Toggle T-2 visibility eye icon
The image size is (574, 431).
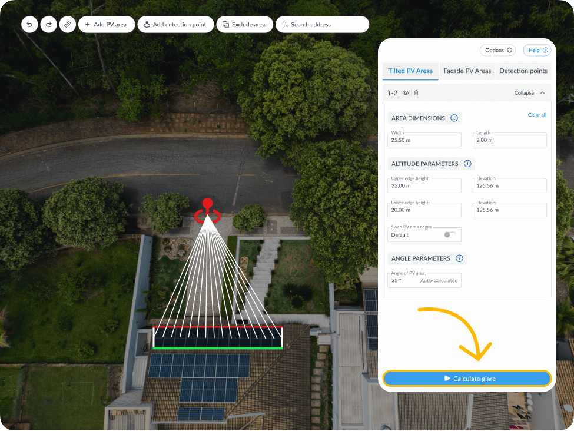[406, 93]
